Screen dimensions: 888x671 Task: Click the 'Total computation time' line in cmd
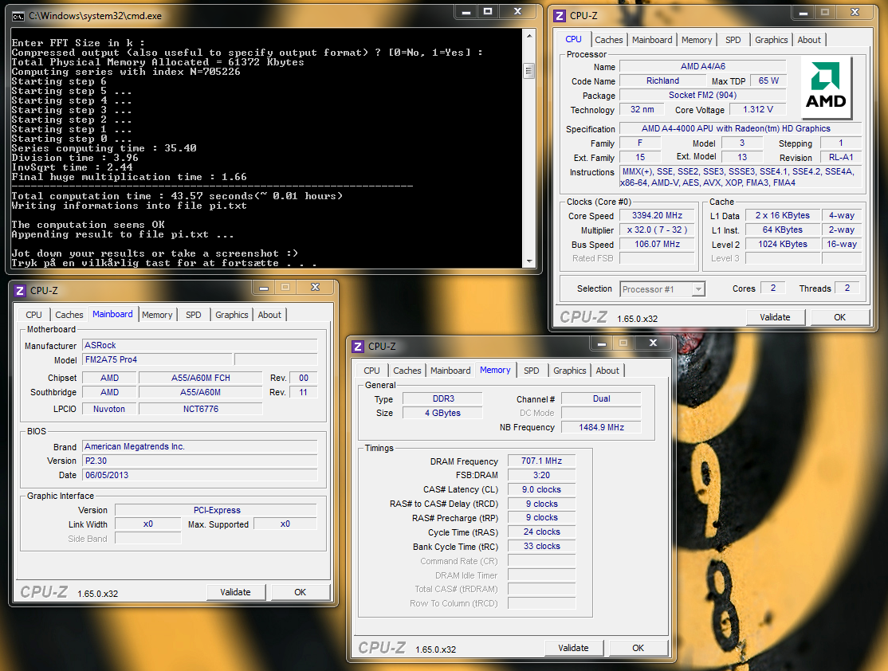[x=177, y=196]
